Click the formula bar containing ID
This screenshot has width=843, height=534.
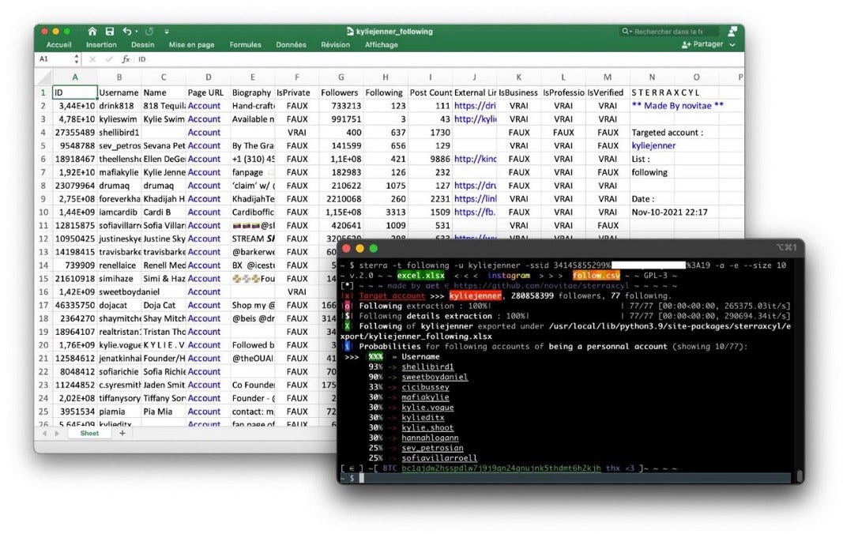438,59
